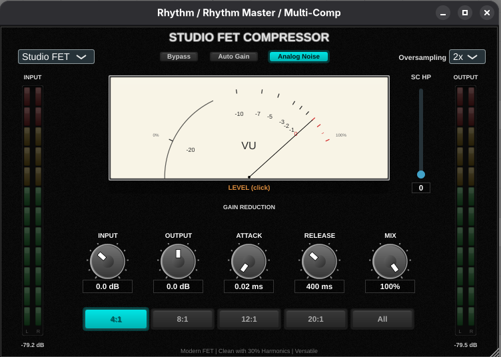Click the RELEASE knob
This screenshot has width=501, height=357.
point(319,262)
